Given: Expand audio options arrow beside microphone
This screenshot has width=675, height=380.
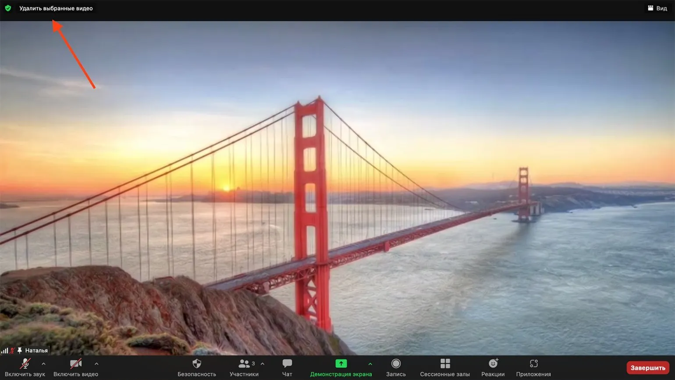Looking at the screenshot, I should pos(43,364).
